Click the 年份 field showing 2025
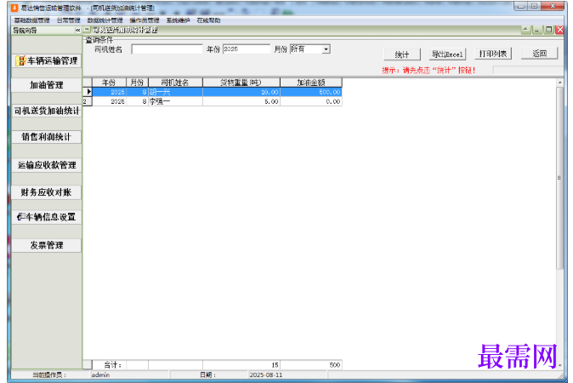The height and width of the screenshot is (383, 573). tap(247, 49)
